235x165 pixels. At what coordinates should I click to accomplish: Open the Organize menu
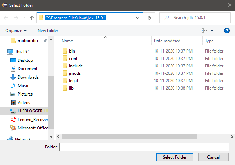[16, 31]
